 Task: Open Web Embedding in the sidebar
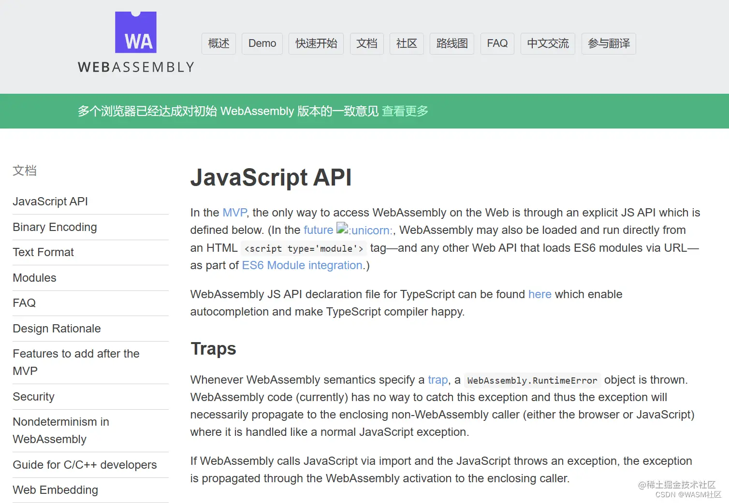click(x=55, y=490)
